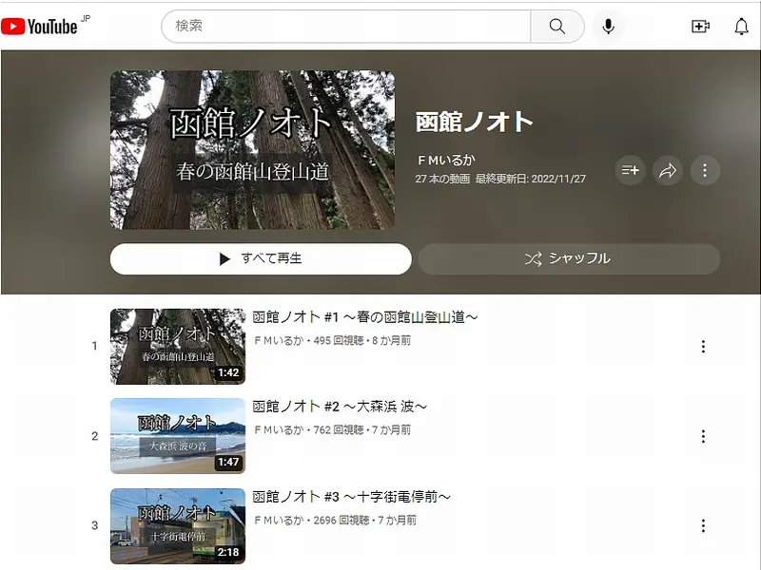Open the create video camera icon
The width and height of the screenshot is (761, 570).
click(x=700, y=27)
